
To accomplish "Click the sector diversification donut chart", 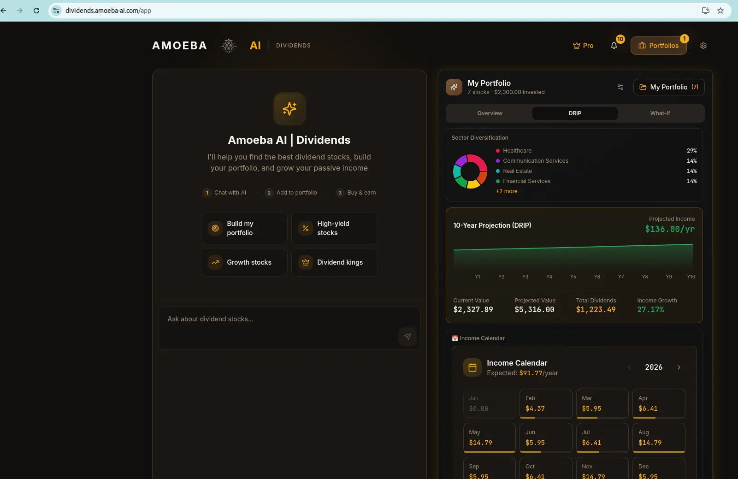I will pos(470,171).
